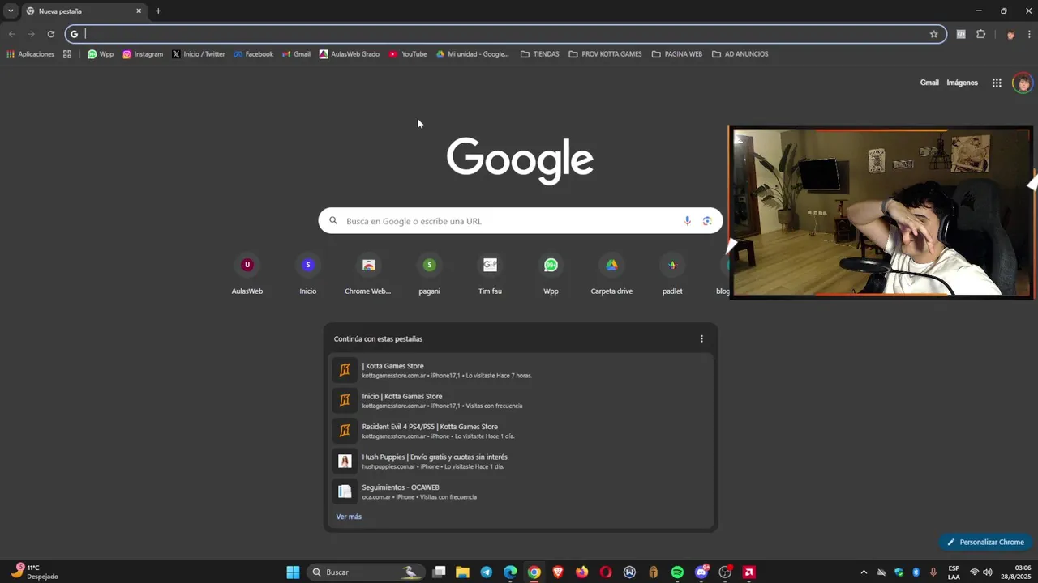Screen dimensions: 1038x583
Task: Open Telegram from the taskbar
Action: click(486, 572)
